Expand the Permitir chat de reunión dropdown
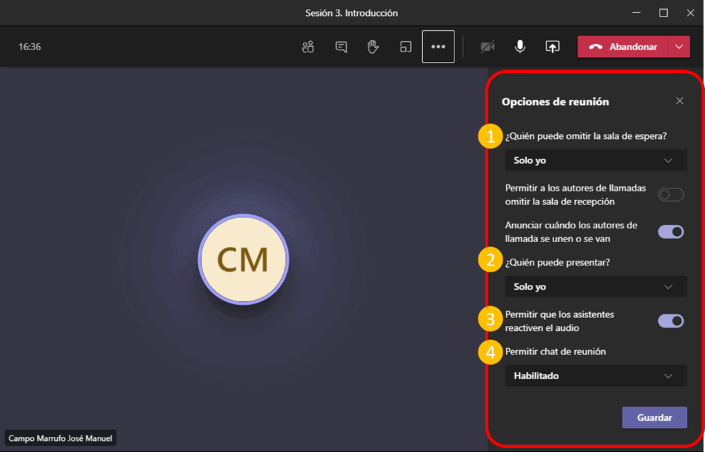705x452 pixels. (x=596, y=376)
